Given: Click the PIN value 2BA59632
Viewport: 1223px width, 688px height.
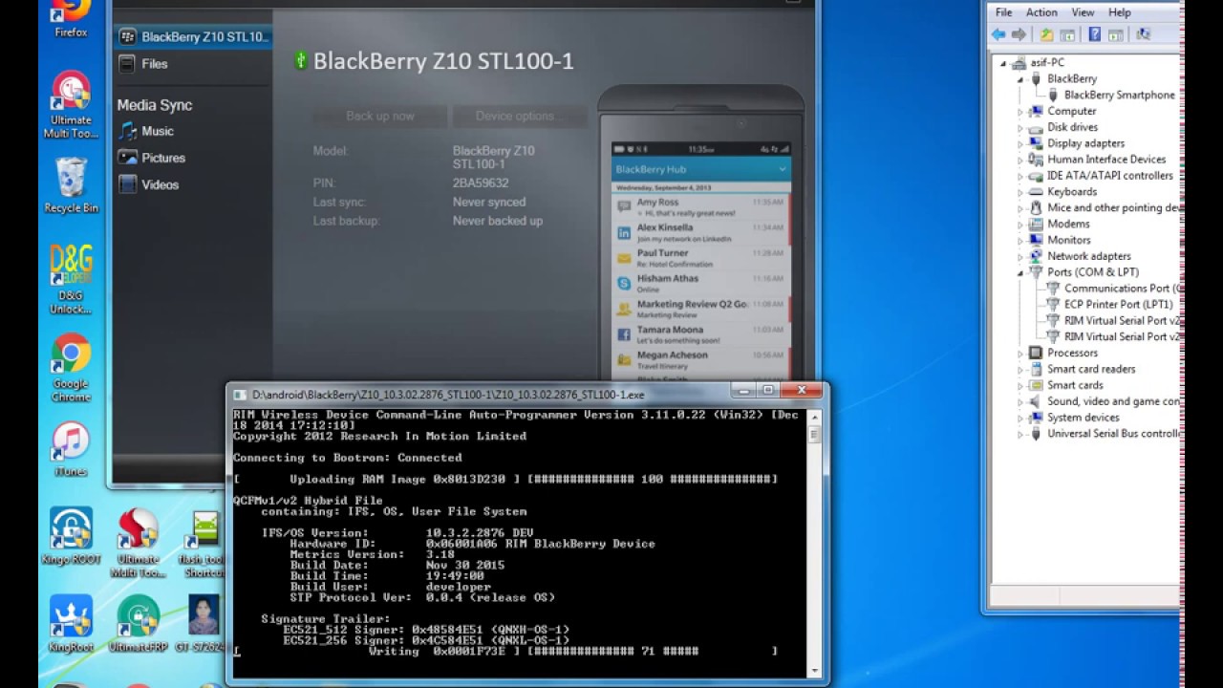Looking at the screenshot, I should (481, 183).
